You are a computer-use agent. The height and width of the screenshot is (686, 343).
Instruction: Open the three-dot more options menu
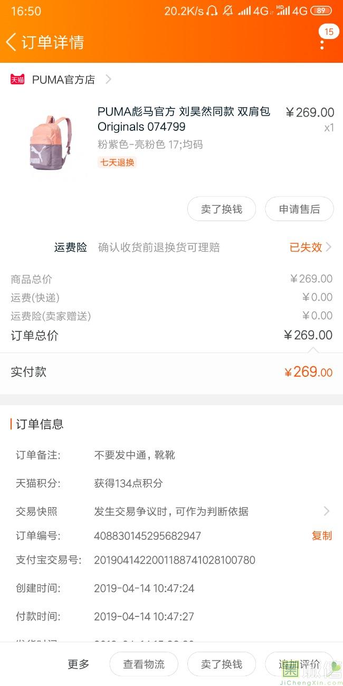322,43
